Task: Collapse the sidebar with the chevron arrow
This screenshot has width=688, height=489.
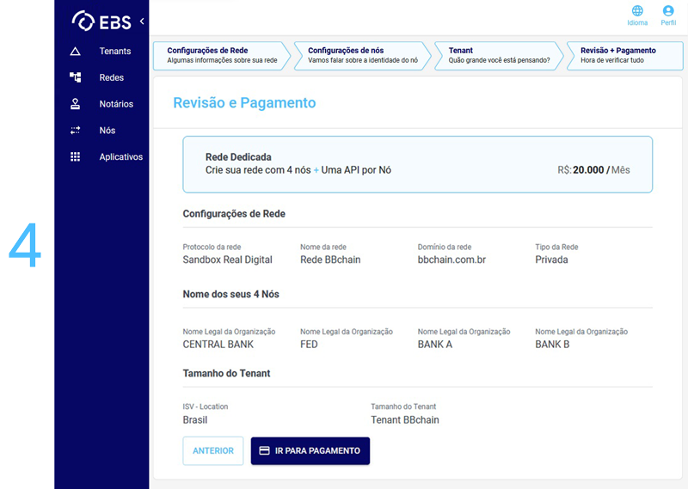Action: pyautogui.click(x=142, y=21)
